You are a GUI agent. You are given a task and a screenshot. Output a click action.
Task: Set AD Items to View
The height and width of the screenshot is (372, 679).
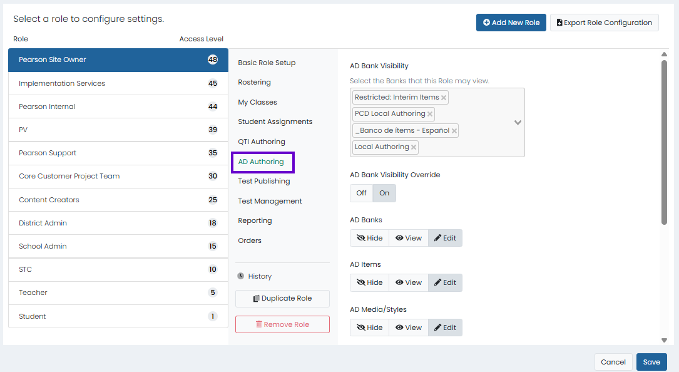tap(409, 282)
